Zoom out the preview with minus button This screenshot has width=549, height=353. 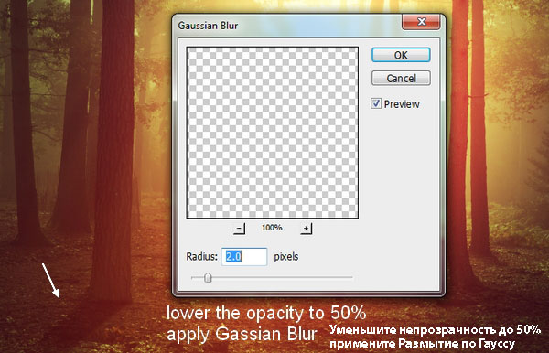[x=239, y=229]
